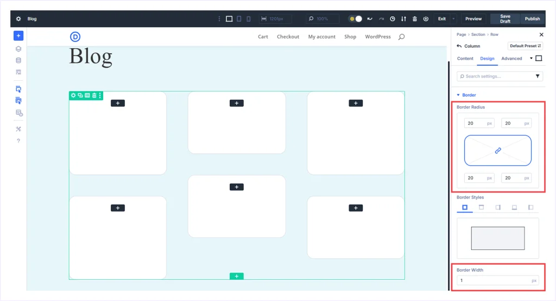Open portability import export arrows icon
Image resolution: width=556 pixels, height=301 pixels.
pyautogui.click(x=403, y=19)
